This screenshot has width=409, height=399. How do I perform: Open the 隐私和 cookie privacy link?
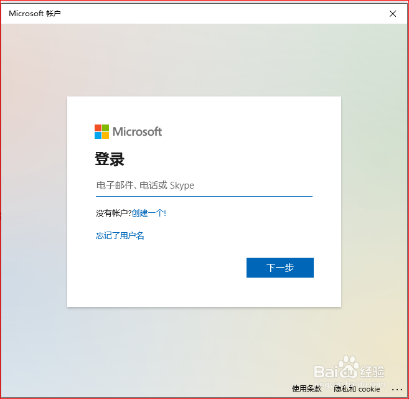point(357,389)
